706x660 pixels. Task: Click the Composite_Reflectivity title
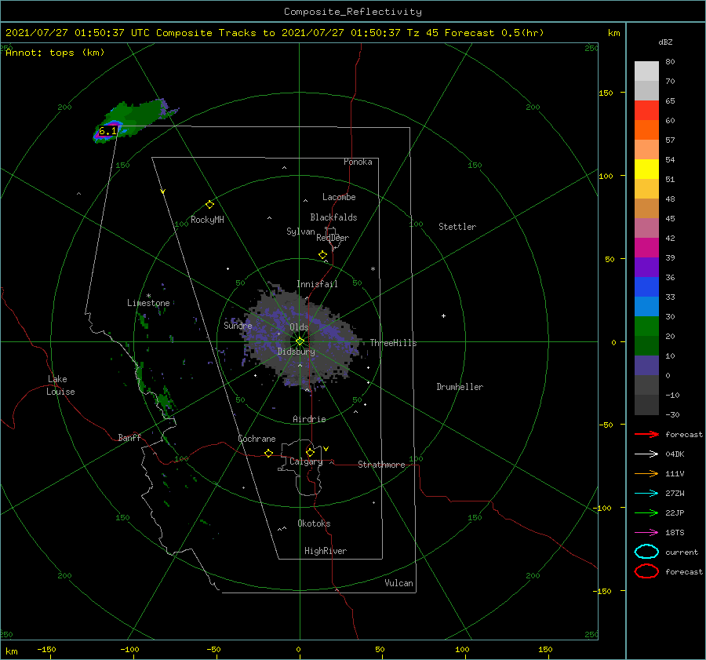pyautogui.click(x=353, y=12)
